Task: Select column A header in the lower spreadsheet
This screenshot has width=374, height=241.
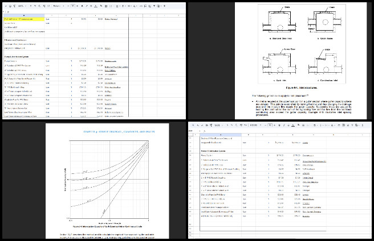Action: pos(221,135)
